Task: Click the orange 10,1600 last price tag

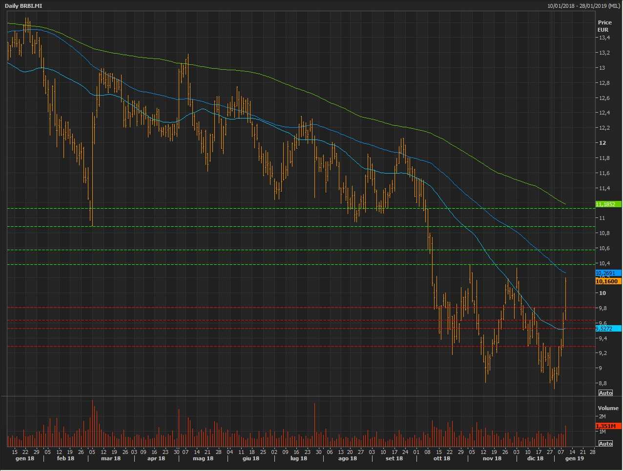Action: pyautogui.click(x=608, y=281)
